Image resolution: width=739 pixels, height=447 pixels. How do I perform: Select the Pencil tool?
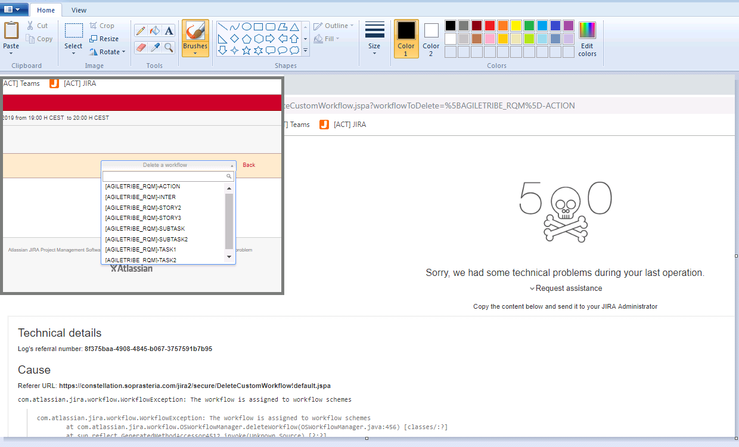click(141, 30)
